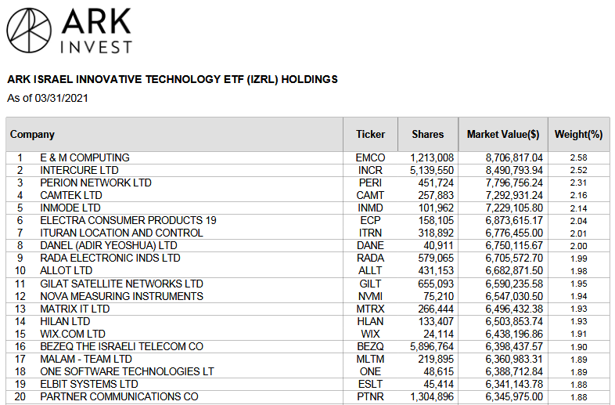This screenshot has width=615, height=405.
Task: Click the WIX ticker cell
Action: [370, 334]
